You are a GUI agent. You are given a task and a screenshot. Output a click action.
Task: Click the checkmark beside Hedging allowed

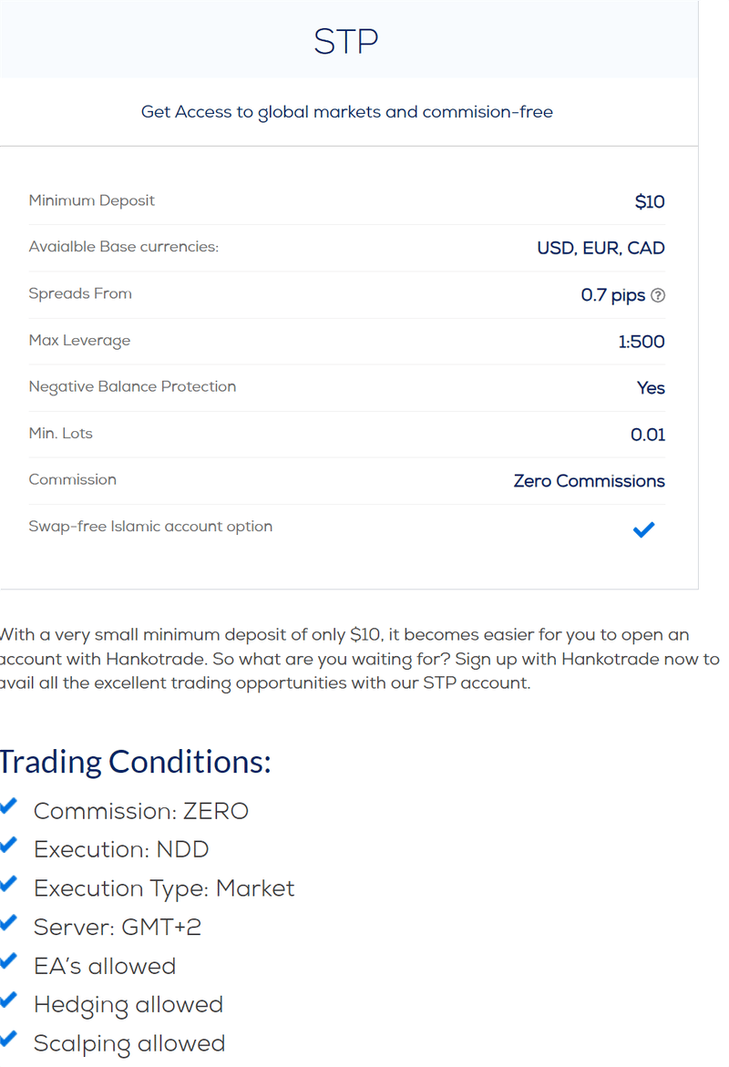click(x=8, y=1000)
